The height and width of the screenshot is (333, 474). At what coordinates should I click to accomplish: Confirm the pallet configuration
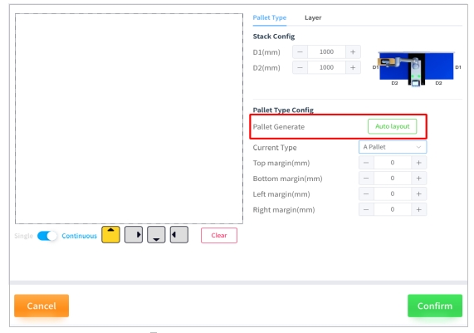[435, 306]
